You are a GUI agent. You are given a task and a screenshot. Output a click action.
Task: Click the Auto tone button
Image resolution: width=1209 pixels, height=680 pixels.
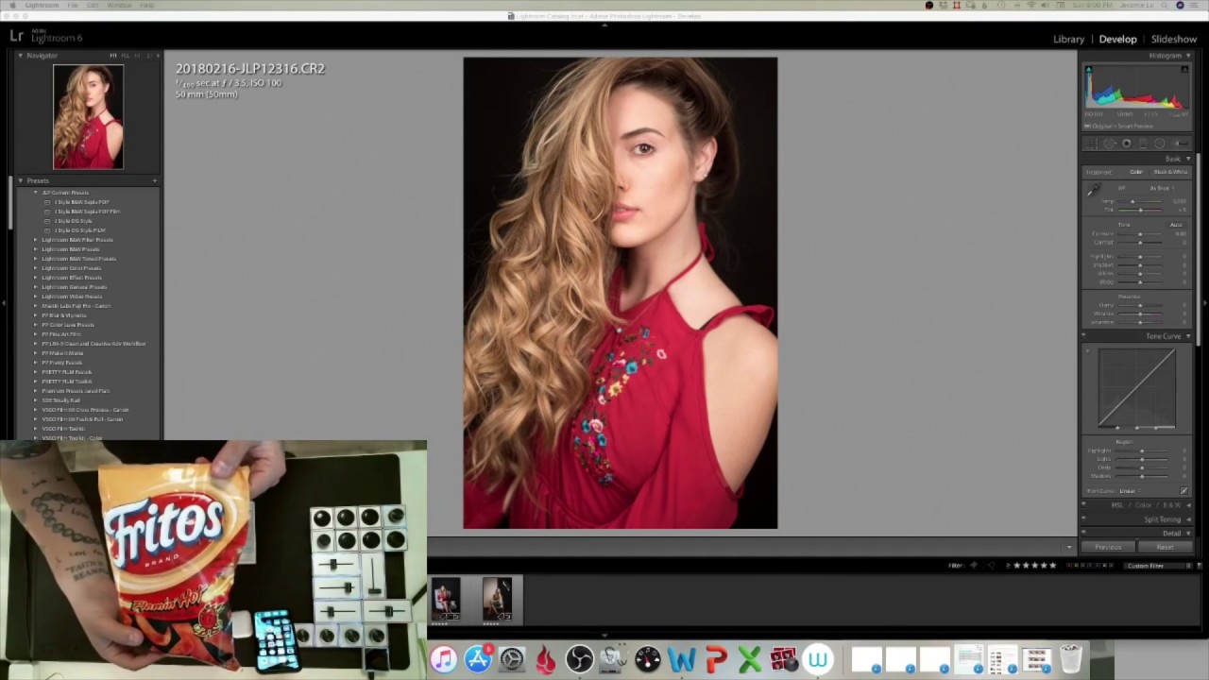(1176, 225)
